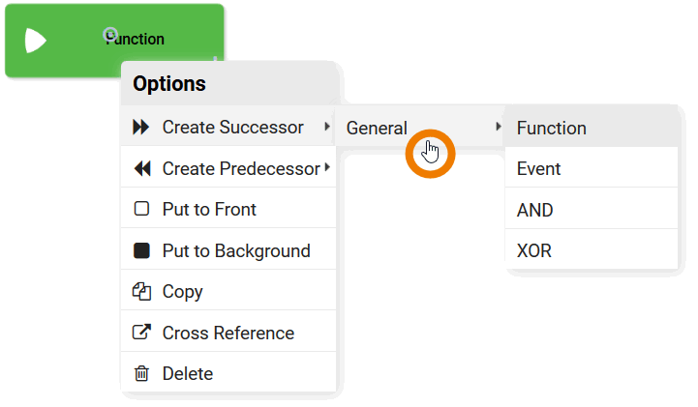
Task: Select the Cross Reference menu entry
Action: pos(228,333)
